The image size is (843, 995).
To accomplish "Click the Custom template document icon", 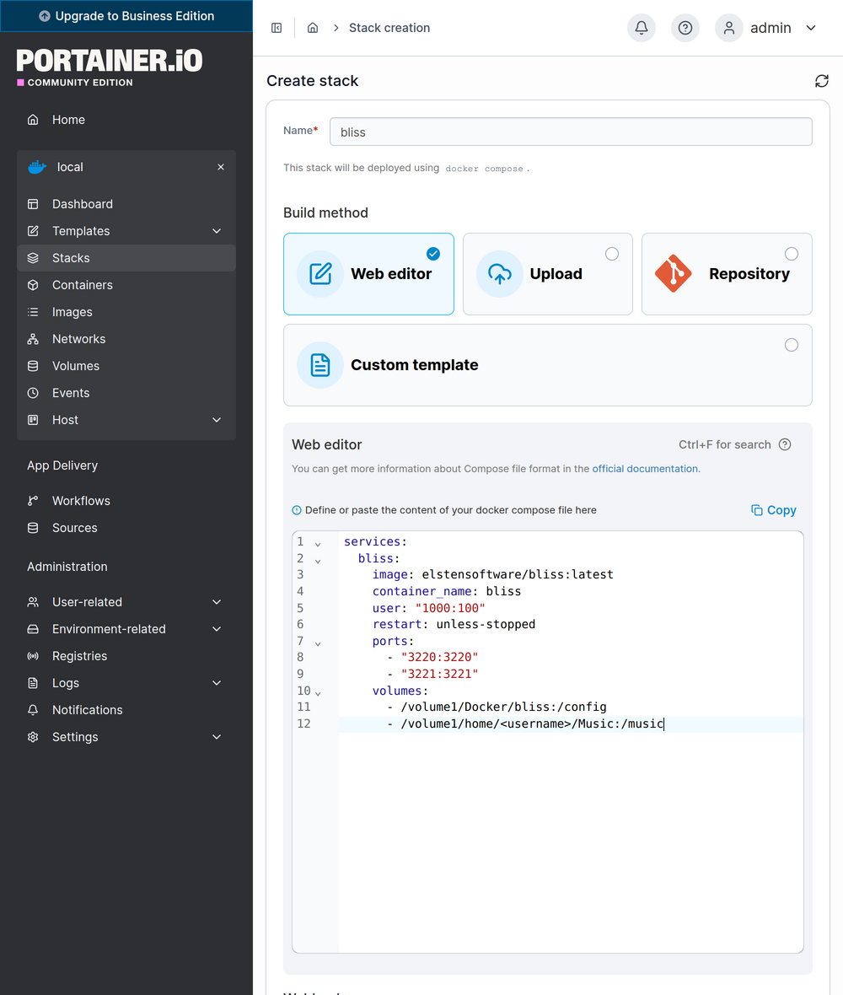I will [320, 365].
